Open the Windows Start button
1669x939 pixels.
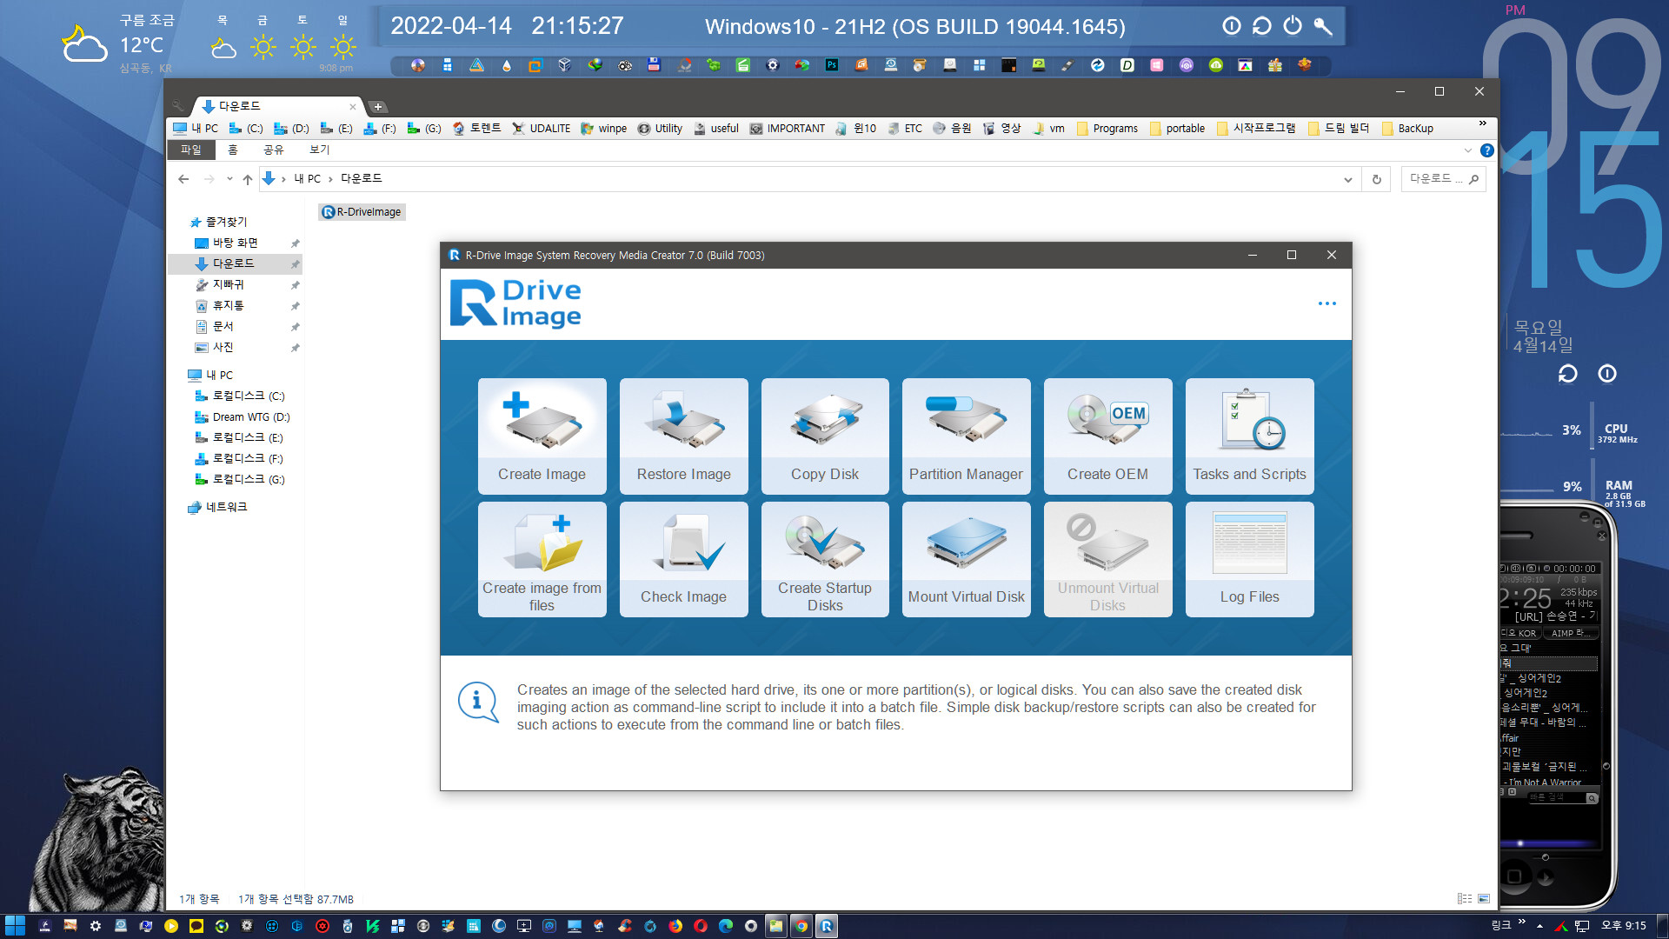[x=15, y=926]
